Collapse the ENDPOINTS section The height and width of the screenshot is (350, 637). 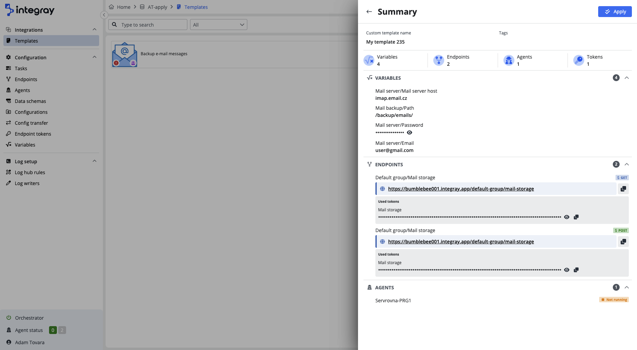(x=626, y=164)
